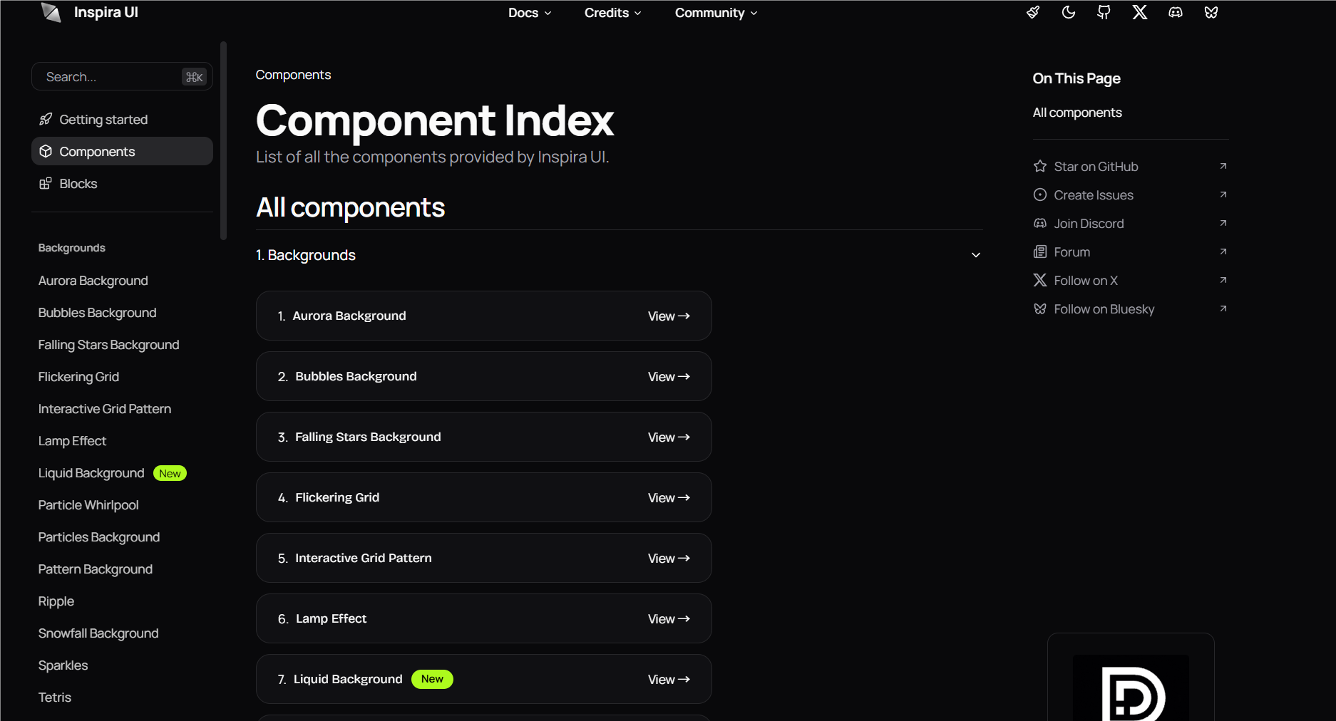Go to Getting started section

(x=122, y=119)
